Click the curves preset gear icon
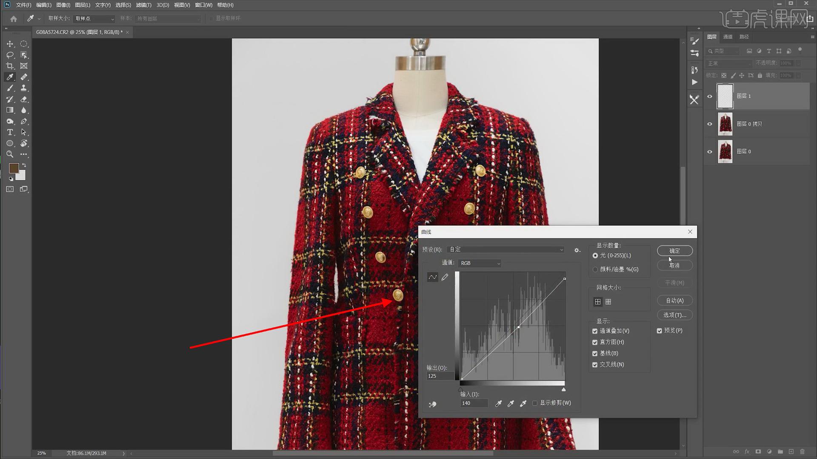This screenshot has height=459, width=817. pos(577,250)
